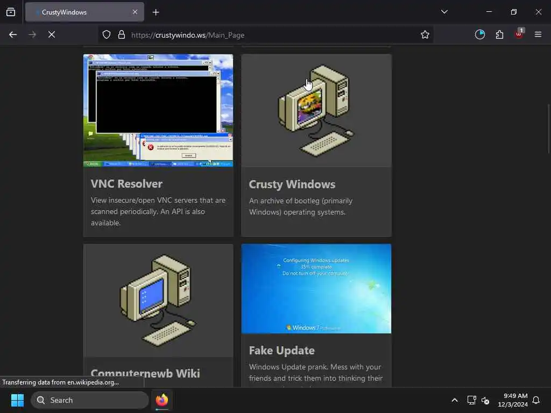
Task: Click the Fake Update Windows 7 image
Action: tap(316, 289)
